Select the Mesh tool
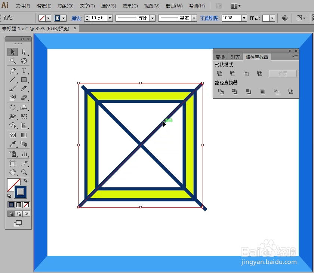The height and width of the screenshot is (273, 314). click(x=13, y=135)
